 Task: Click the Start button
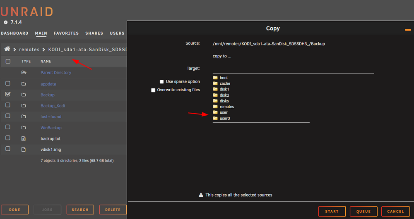tap(332, 212)
